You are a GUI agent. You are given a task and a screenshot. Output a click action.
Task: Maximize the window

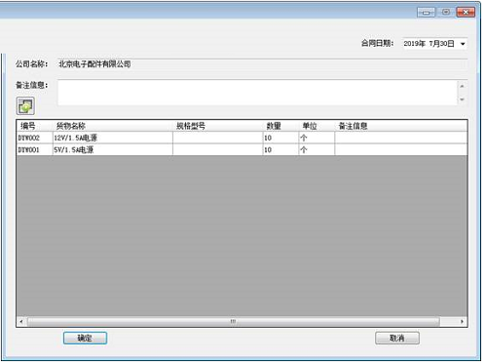click(446, 12)
